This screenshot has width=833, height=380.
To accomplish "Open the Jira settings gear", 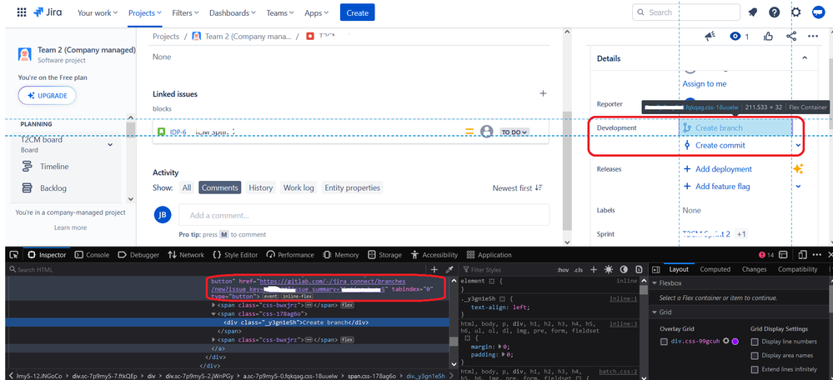I will point(795,12).
